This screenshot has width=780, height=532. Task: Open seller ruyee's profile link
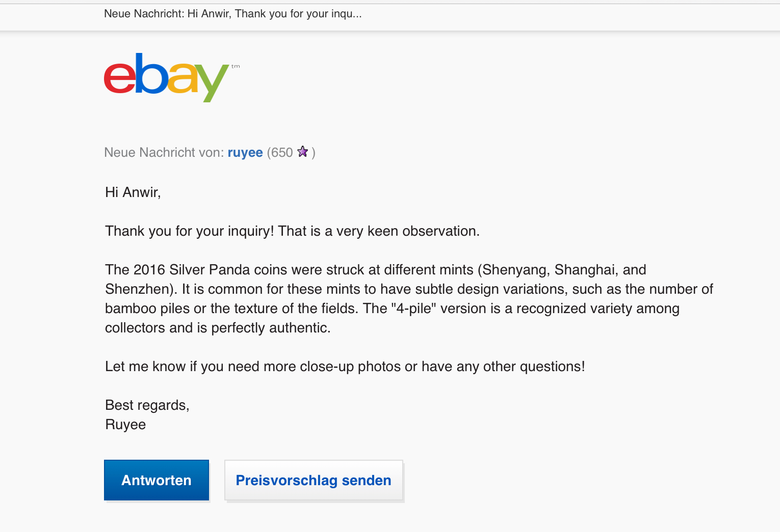245,153
